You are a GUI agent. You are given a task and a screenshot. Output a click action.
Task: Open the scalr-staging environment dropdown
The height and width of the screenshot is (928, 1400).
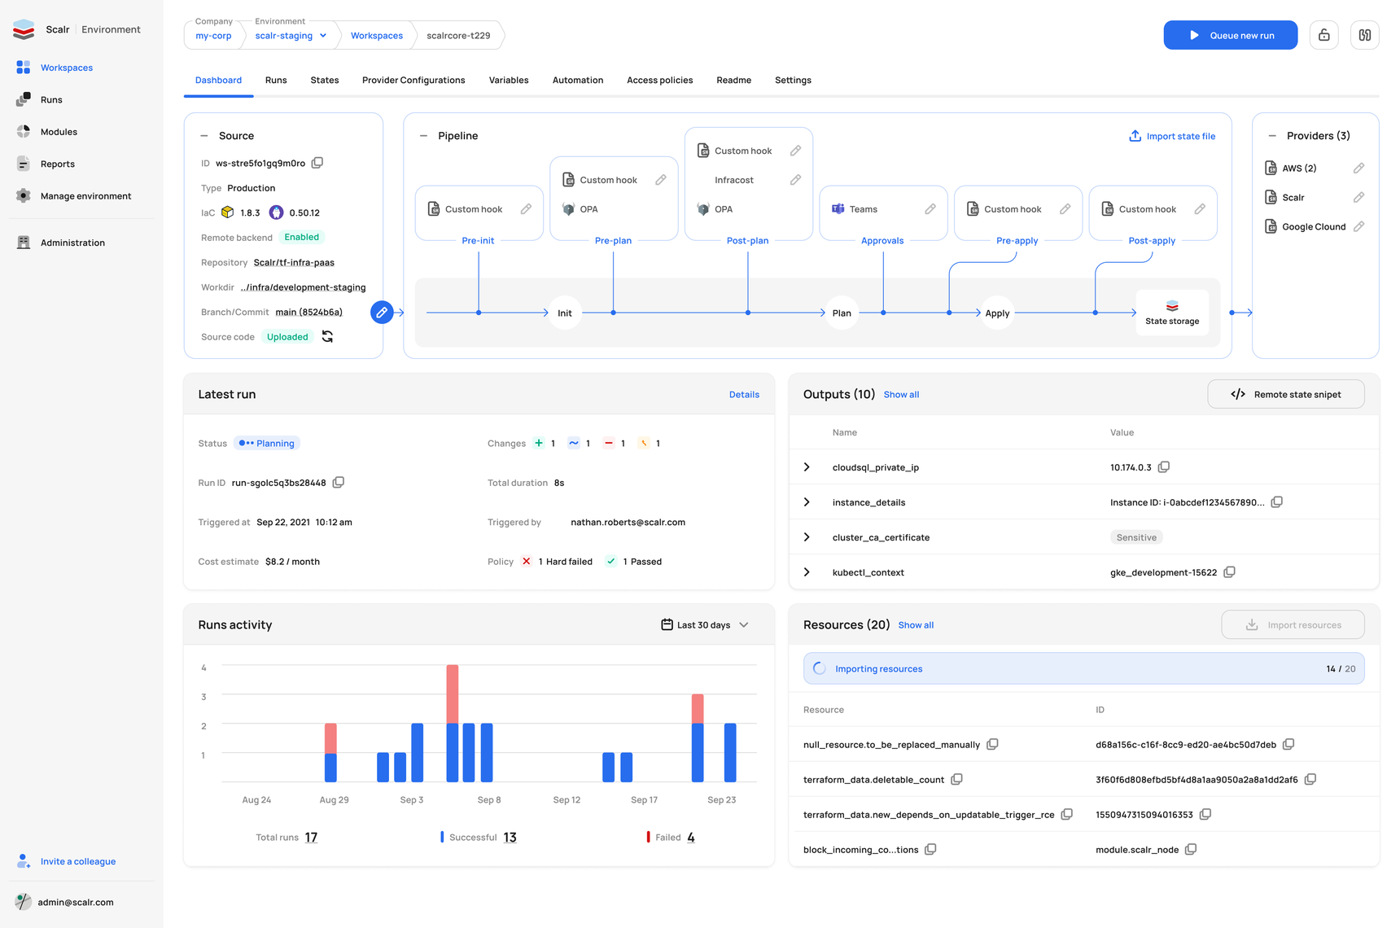(291, 36)
